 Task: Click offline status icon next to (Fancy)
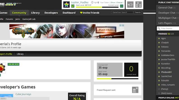pos(159,89)
